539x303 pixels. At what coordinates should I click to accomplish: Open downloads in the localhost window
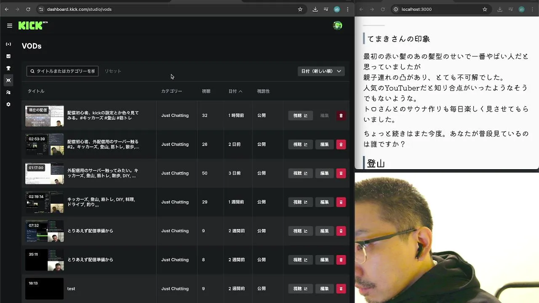point(500,9)
